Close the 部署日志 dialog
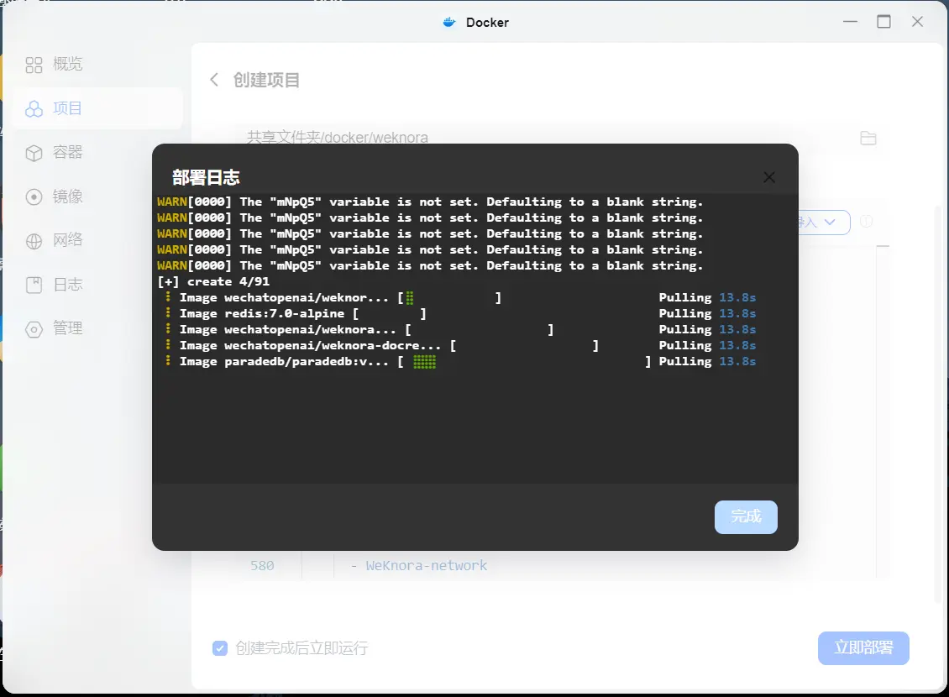949x697 pixels. 769,177
